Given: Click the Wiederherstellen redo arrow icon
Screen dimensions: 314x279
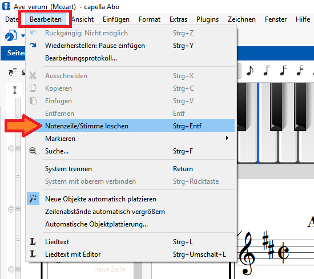Looking at the screenshot, I should click(33, 45).
